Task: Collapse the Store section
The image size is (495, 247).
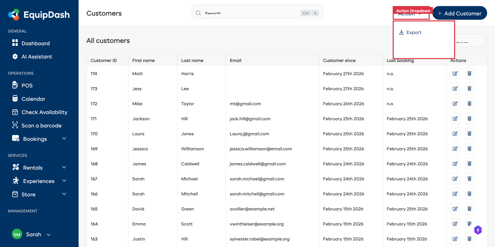Action: point(64,194)
